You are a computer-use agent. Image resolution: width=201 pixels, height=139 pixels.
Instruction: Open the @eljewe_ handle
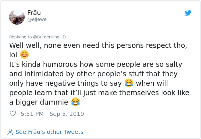38,20
